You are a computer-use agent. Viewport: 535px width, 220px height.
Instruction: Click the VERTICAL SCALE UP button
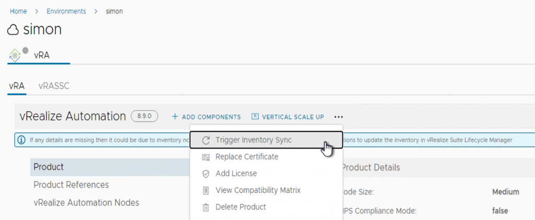pos(288,117)
